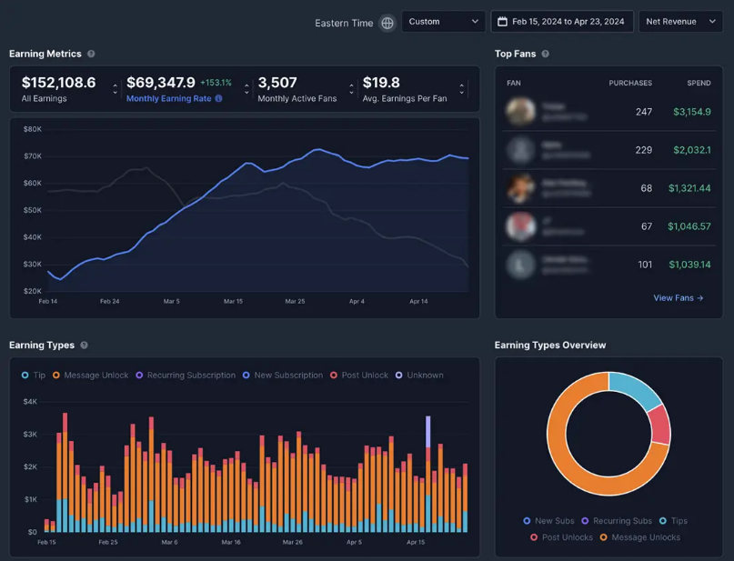
Task: Click the globe timezone icon
Action: coord(387,23)
